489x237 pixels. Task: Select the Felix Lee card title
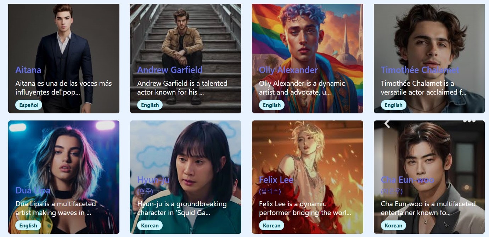276,180
